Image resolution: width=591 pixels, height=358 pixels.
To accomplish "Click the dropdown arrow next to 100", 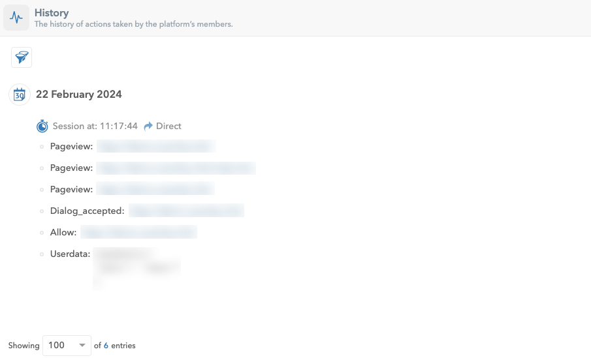I will coord(82,345).
